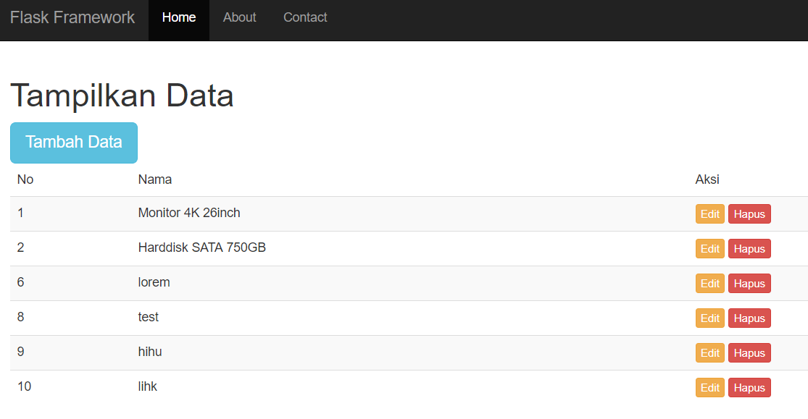Hapus the lorem entry

(x=749, y=283)
